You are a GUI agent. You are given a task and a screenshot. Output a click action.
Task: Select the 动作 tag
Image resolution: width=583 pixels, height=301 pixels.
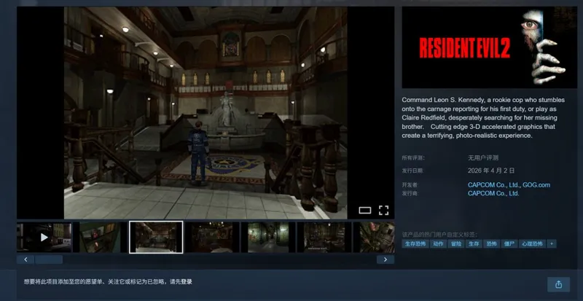click(439, 243)
